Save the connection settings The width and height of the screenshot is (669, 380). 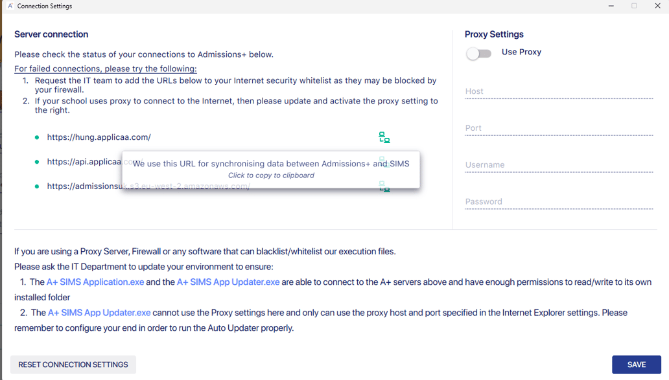[x=636, y=364]
